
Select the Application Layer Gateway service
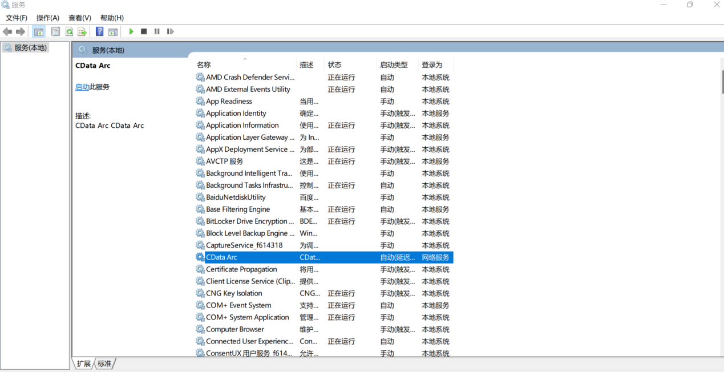323,138
